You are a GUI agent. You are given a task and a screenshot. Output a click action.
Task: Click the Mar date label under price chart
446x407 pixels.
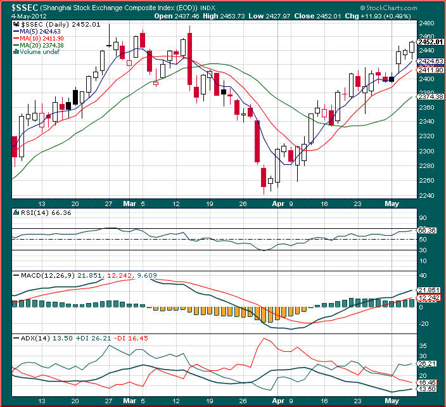point(129,203)
